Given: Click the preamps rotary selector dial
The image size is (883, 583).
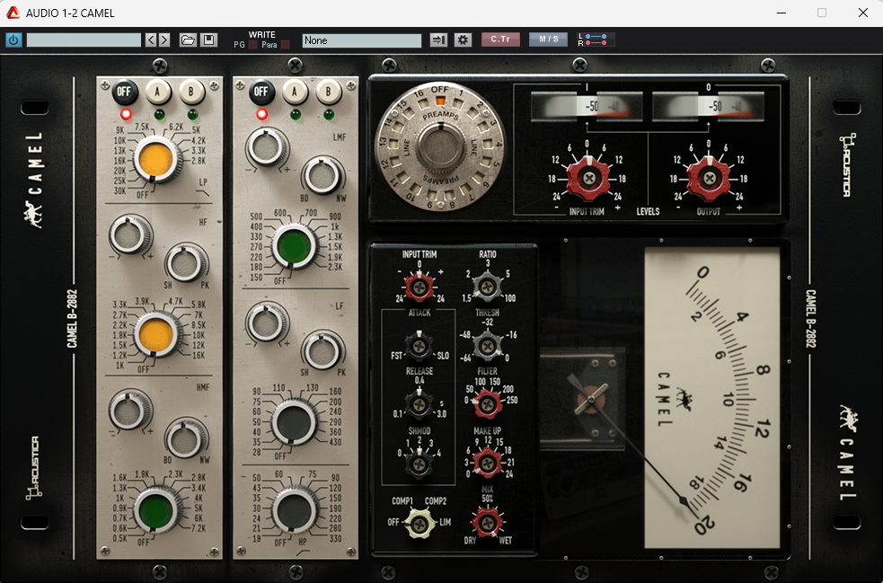Looking at the screenshot, I should click(439, 147).
